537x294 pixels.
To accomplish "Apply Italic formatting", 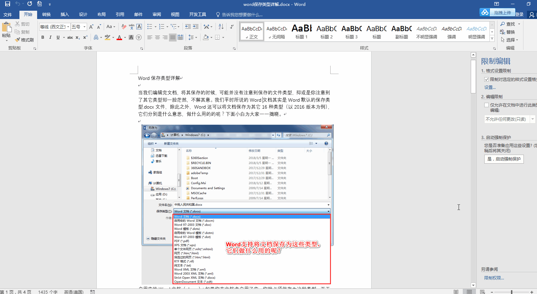I will coord(50,37).
